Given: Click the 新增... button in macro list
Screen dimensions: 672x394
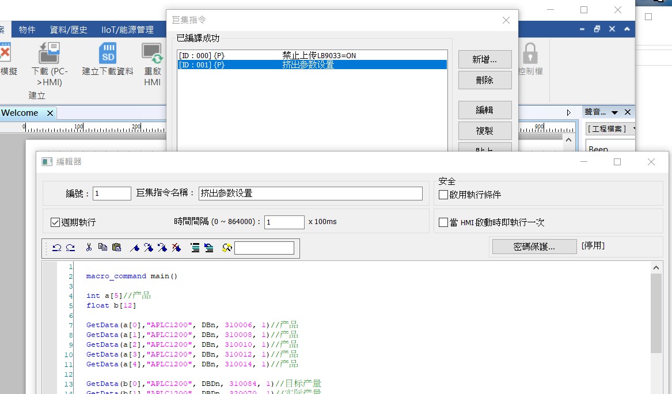Looking at the screenshot, I should point(485,59).
